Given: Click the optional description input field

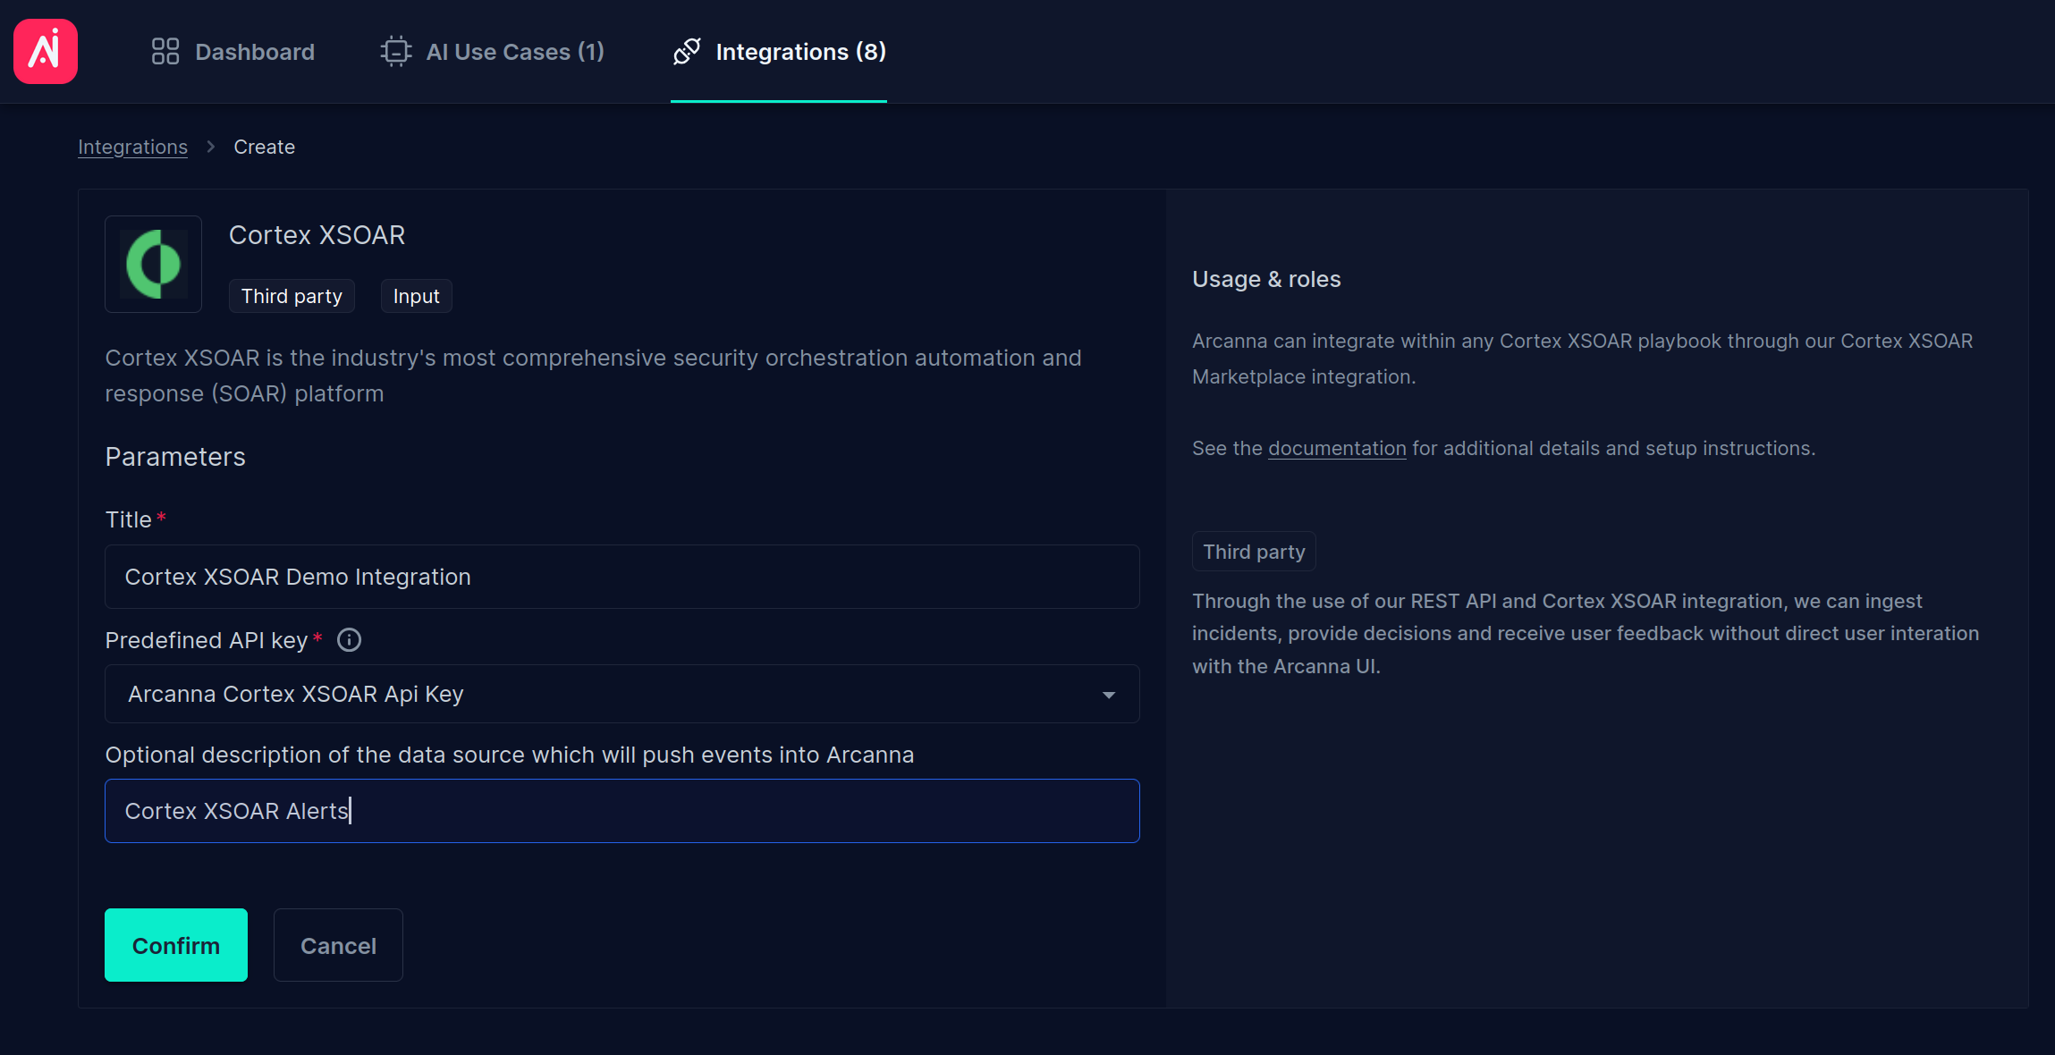Looking at the screenshot, I should [x=622, y=811].
